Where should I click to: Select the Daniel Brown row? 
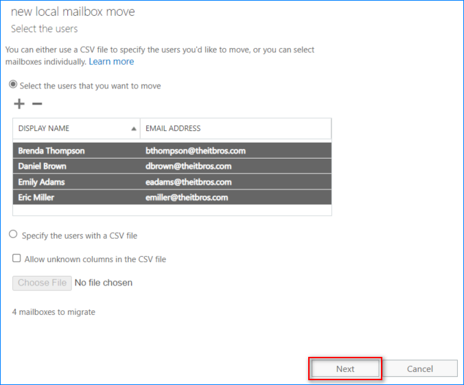172,166
